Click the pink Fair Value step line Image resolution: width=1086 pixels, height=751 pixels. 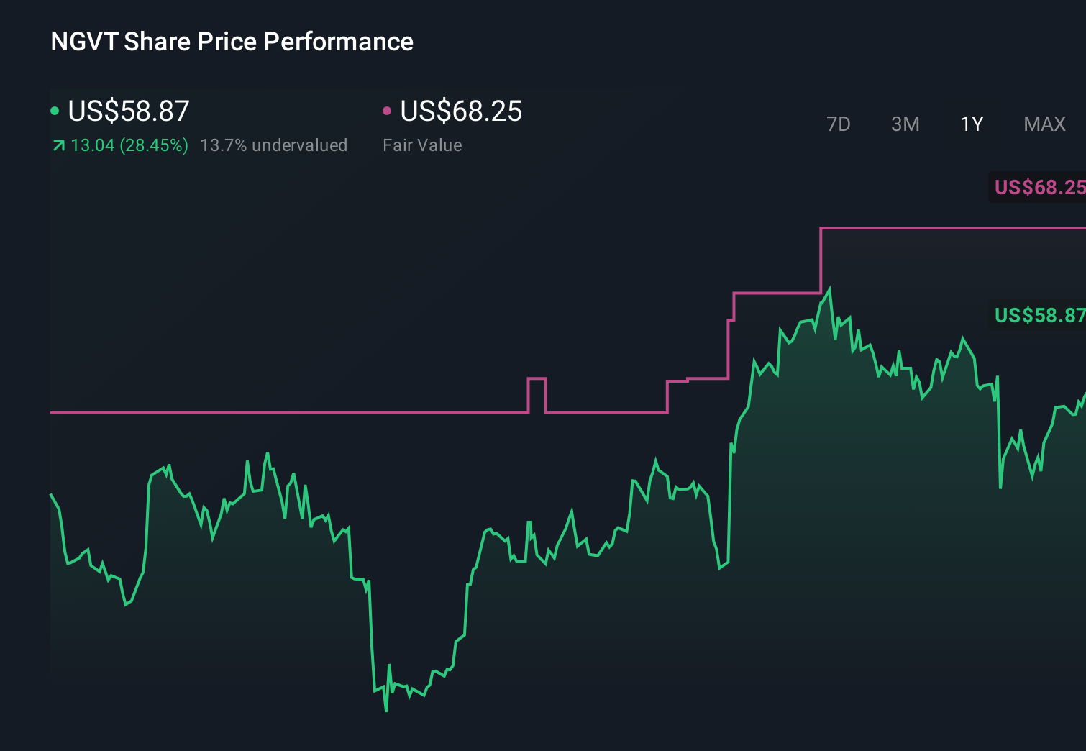click(x=288, y=413)
